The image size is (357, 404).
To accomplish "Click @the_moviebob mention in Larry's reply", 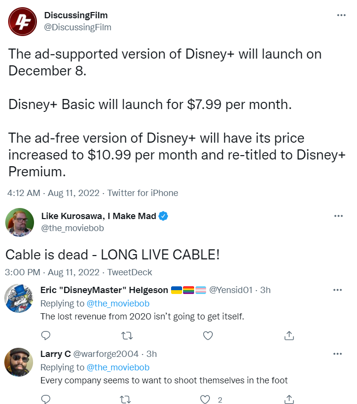I will [118, 367].
